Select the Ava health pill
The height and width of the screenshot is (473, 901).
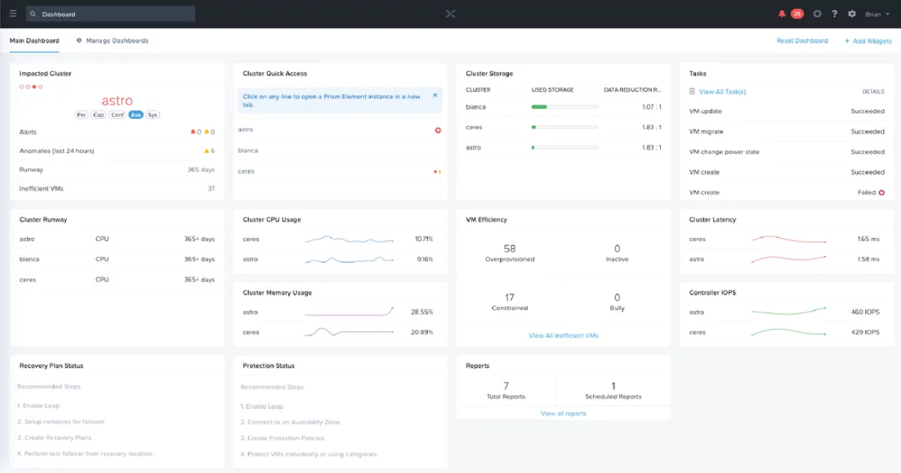click(x=136, y=115)
